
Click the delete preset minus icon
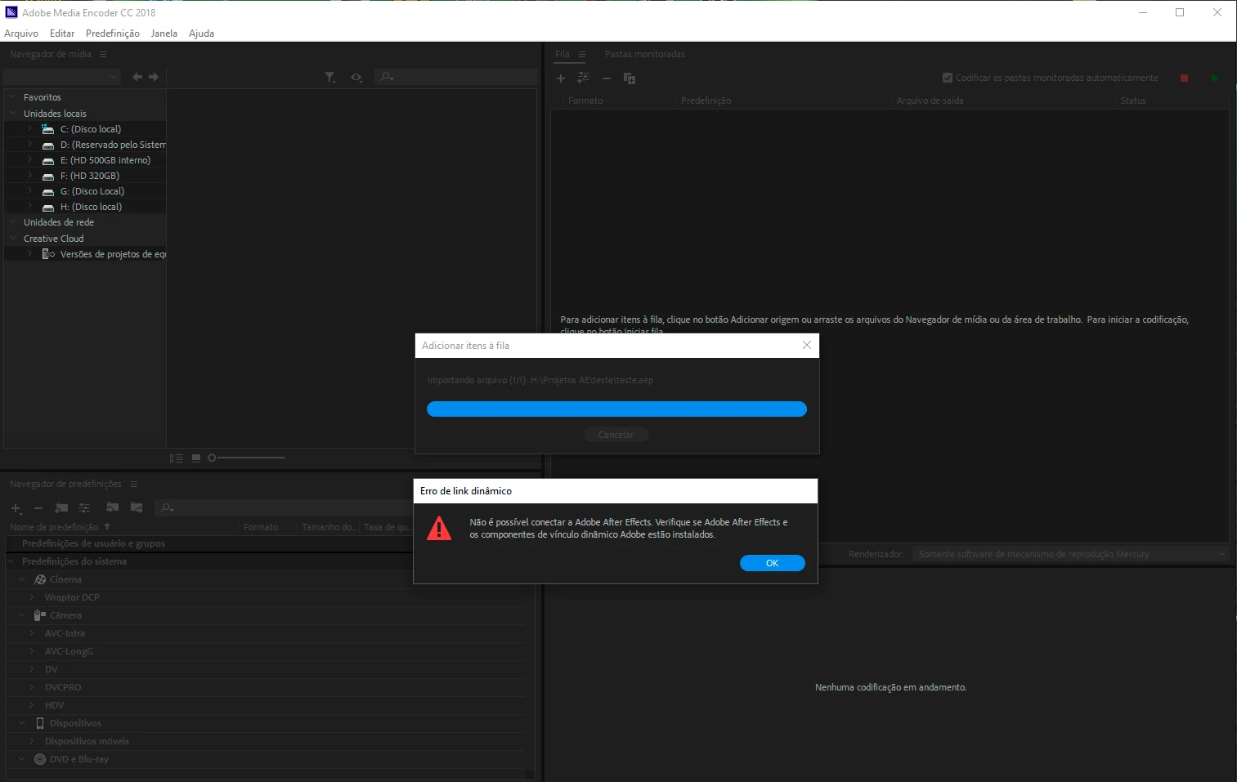[38, 508]
